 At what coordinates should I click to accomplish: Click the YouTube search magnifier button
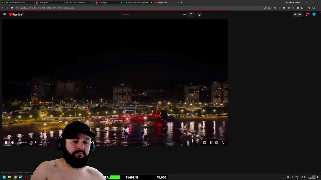(x=191, y=14)
